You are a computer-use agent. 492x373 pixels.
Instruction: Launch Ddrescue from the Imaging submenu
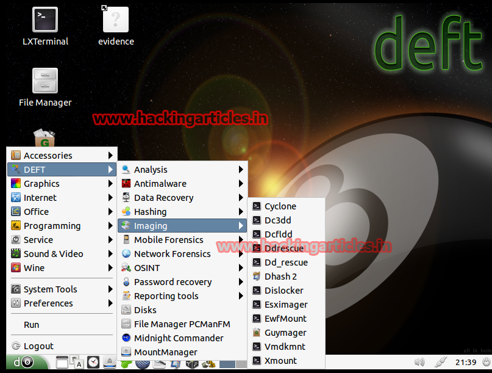click(x=286, y=248)
